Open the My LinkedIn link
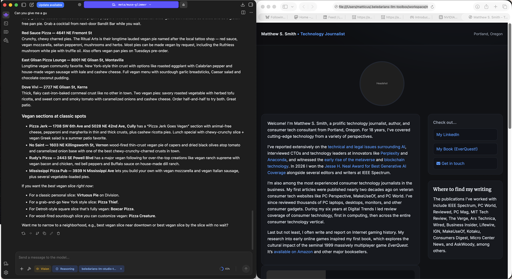This screenshot has height=279, width=512. click(x=465, y=135)
